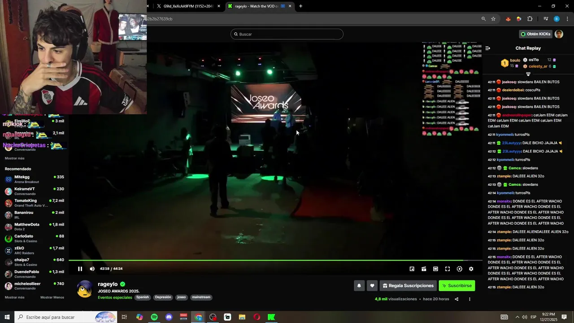Image resolution: width=574 pixels, height=323 pixels.
Task: Open picture-in-picture mini player
Action: [x=412, y=269]
